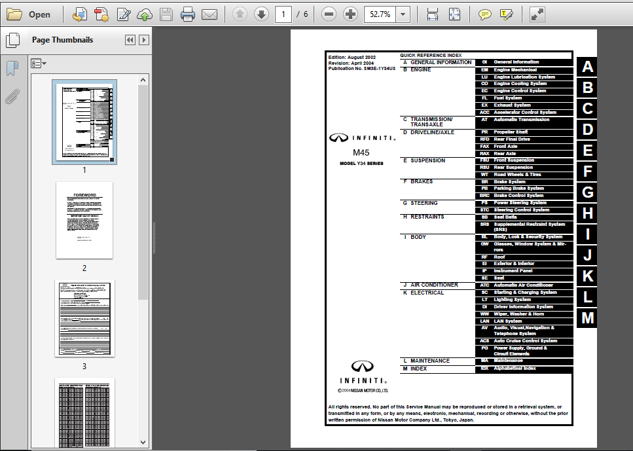Click the side tab letter G
This screenshot has width=633, height=451.
click(587, 192)
